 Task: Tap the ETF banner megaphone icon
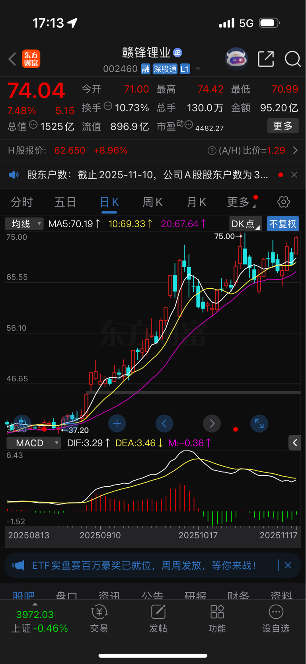click(x=18, y=565)
